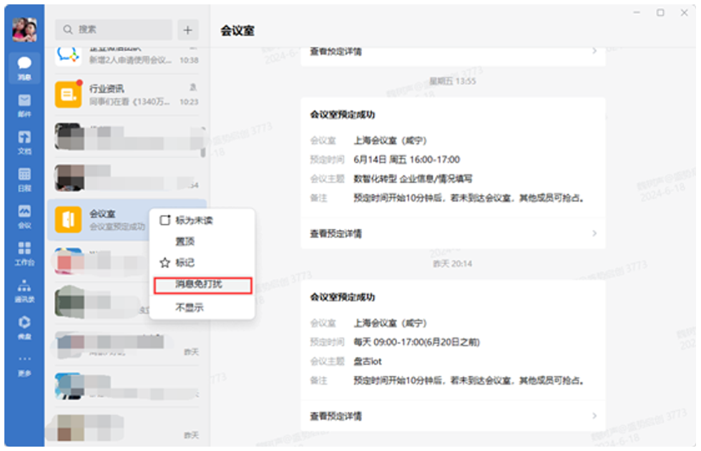
Task: Click the 会议室 title in the chat header
Action: [237, 31]
